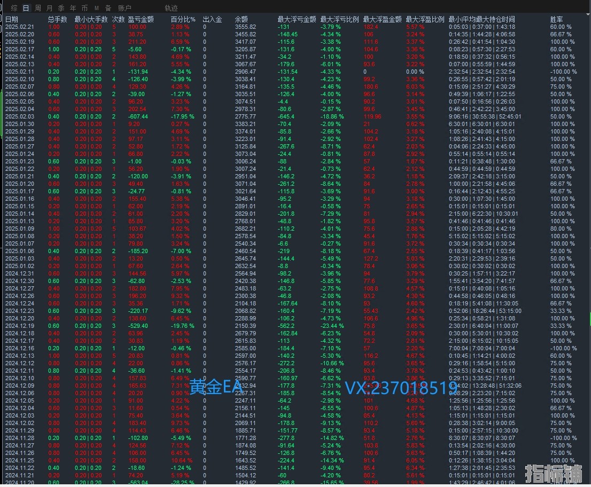Sort by the 胜率 column header
591x487 pixels.
(x=556, y=19)
